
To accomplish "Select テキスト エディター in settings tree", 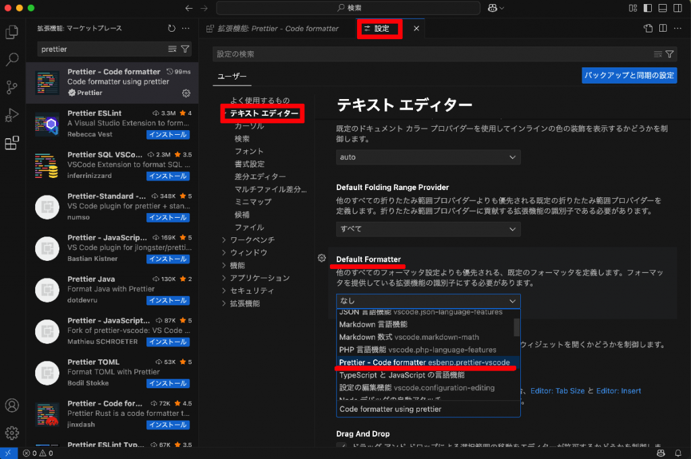I will click(x=264, y=113).
